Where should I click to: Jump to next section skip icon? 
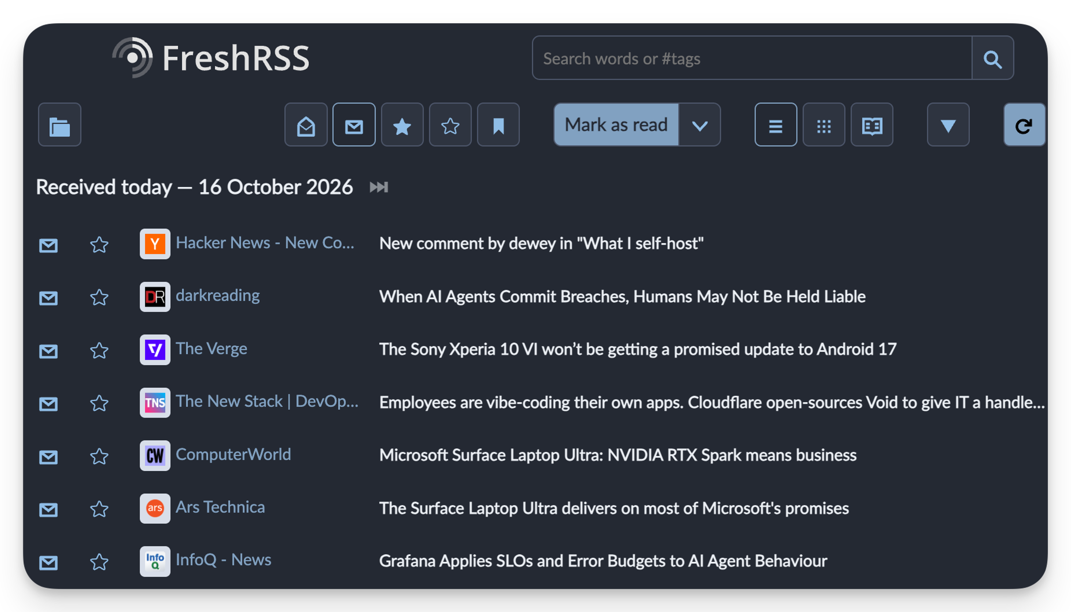click(378, 187)
